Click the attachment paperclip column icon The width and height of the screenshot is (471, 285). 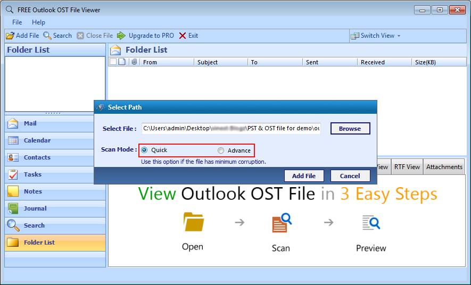click(x=134, y=62)
